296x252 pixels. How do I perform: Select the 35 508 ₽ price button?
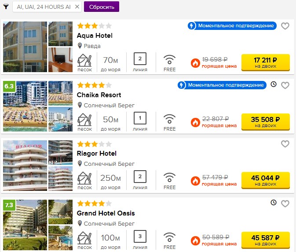(265, 122)
